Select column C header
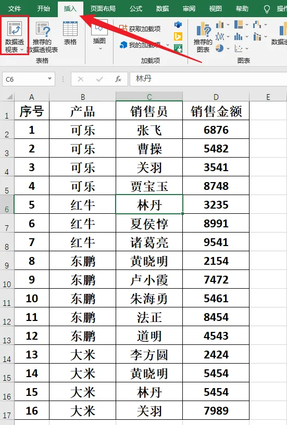This screenshot has width=287, height=425. click(149, 96)
